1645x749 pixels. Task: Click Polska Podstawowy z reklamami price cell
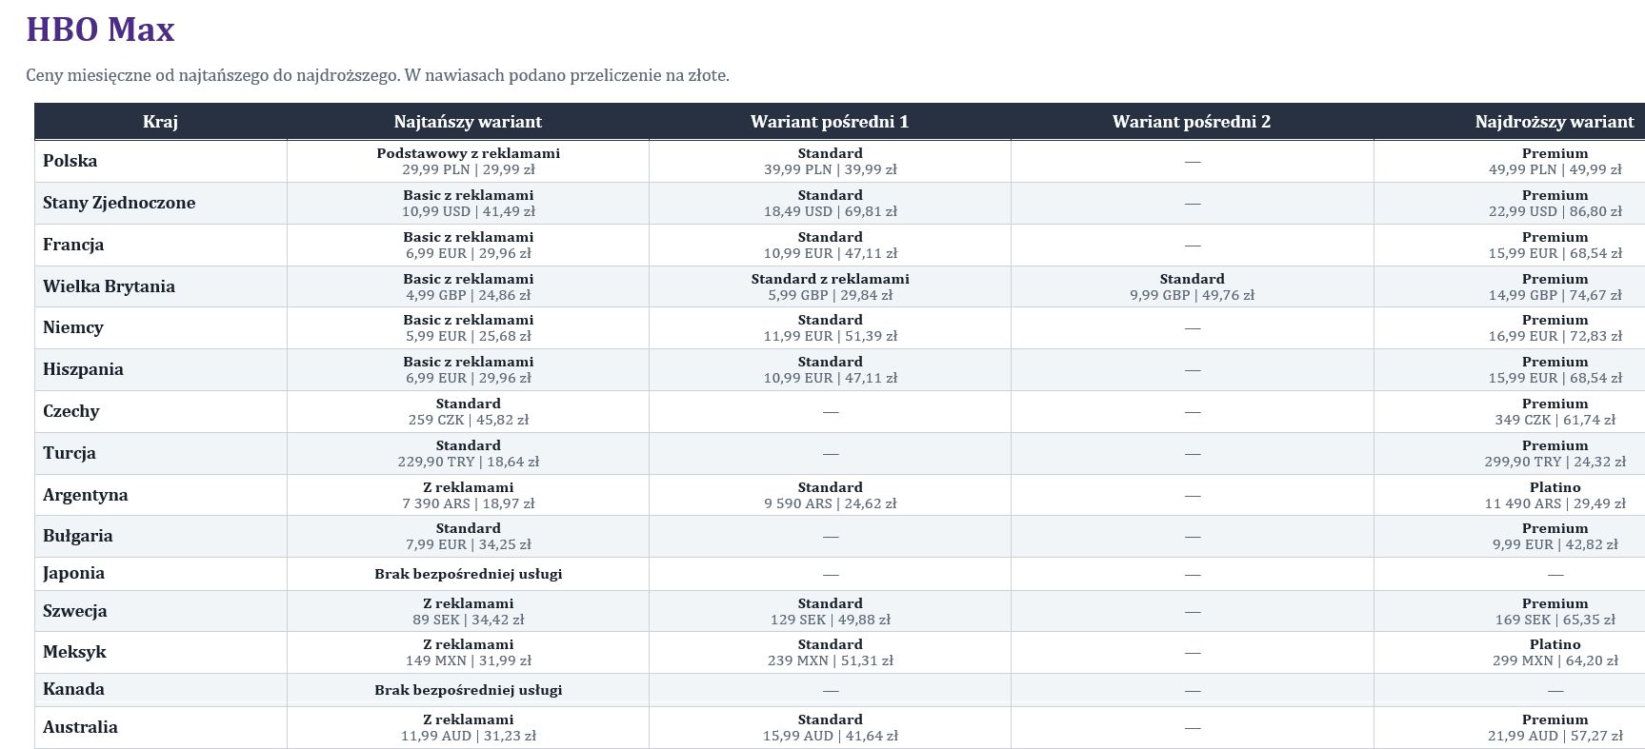pos(468,161)
